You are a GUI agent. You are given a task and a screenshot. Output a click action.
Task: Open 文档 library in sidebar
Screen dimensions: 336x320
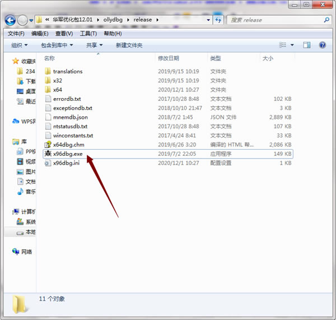[31, 182]
